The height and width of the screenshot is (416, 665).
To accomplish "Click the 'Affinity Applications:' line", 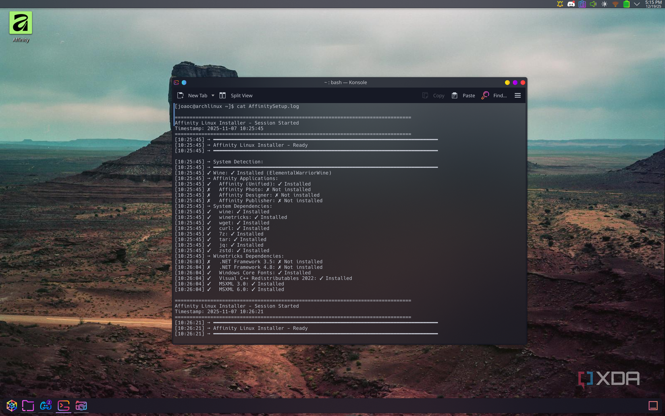I will coord(226,178).
